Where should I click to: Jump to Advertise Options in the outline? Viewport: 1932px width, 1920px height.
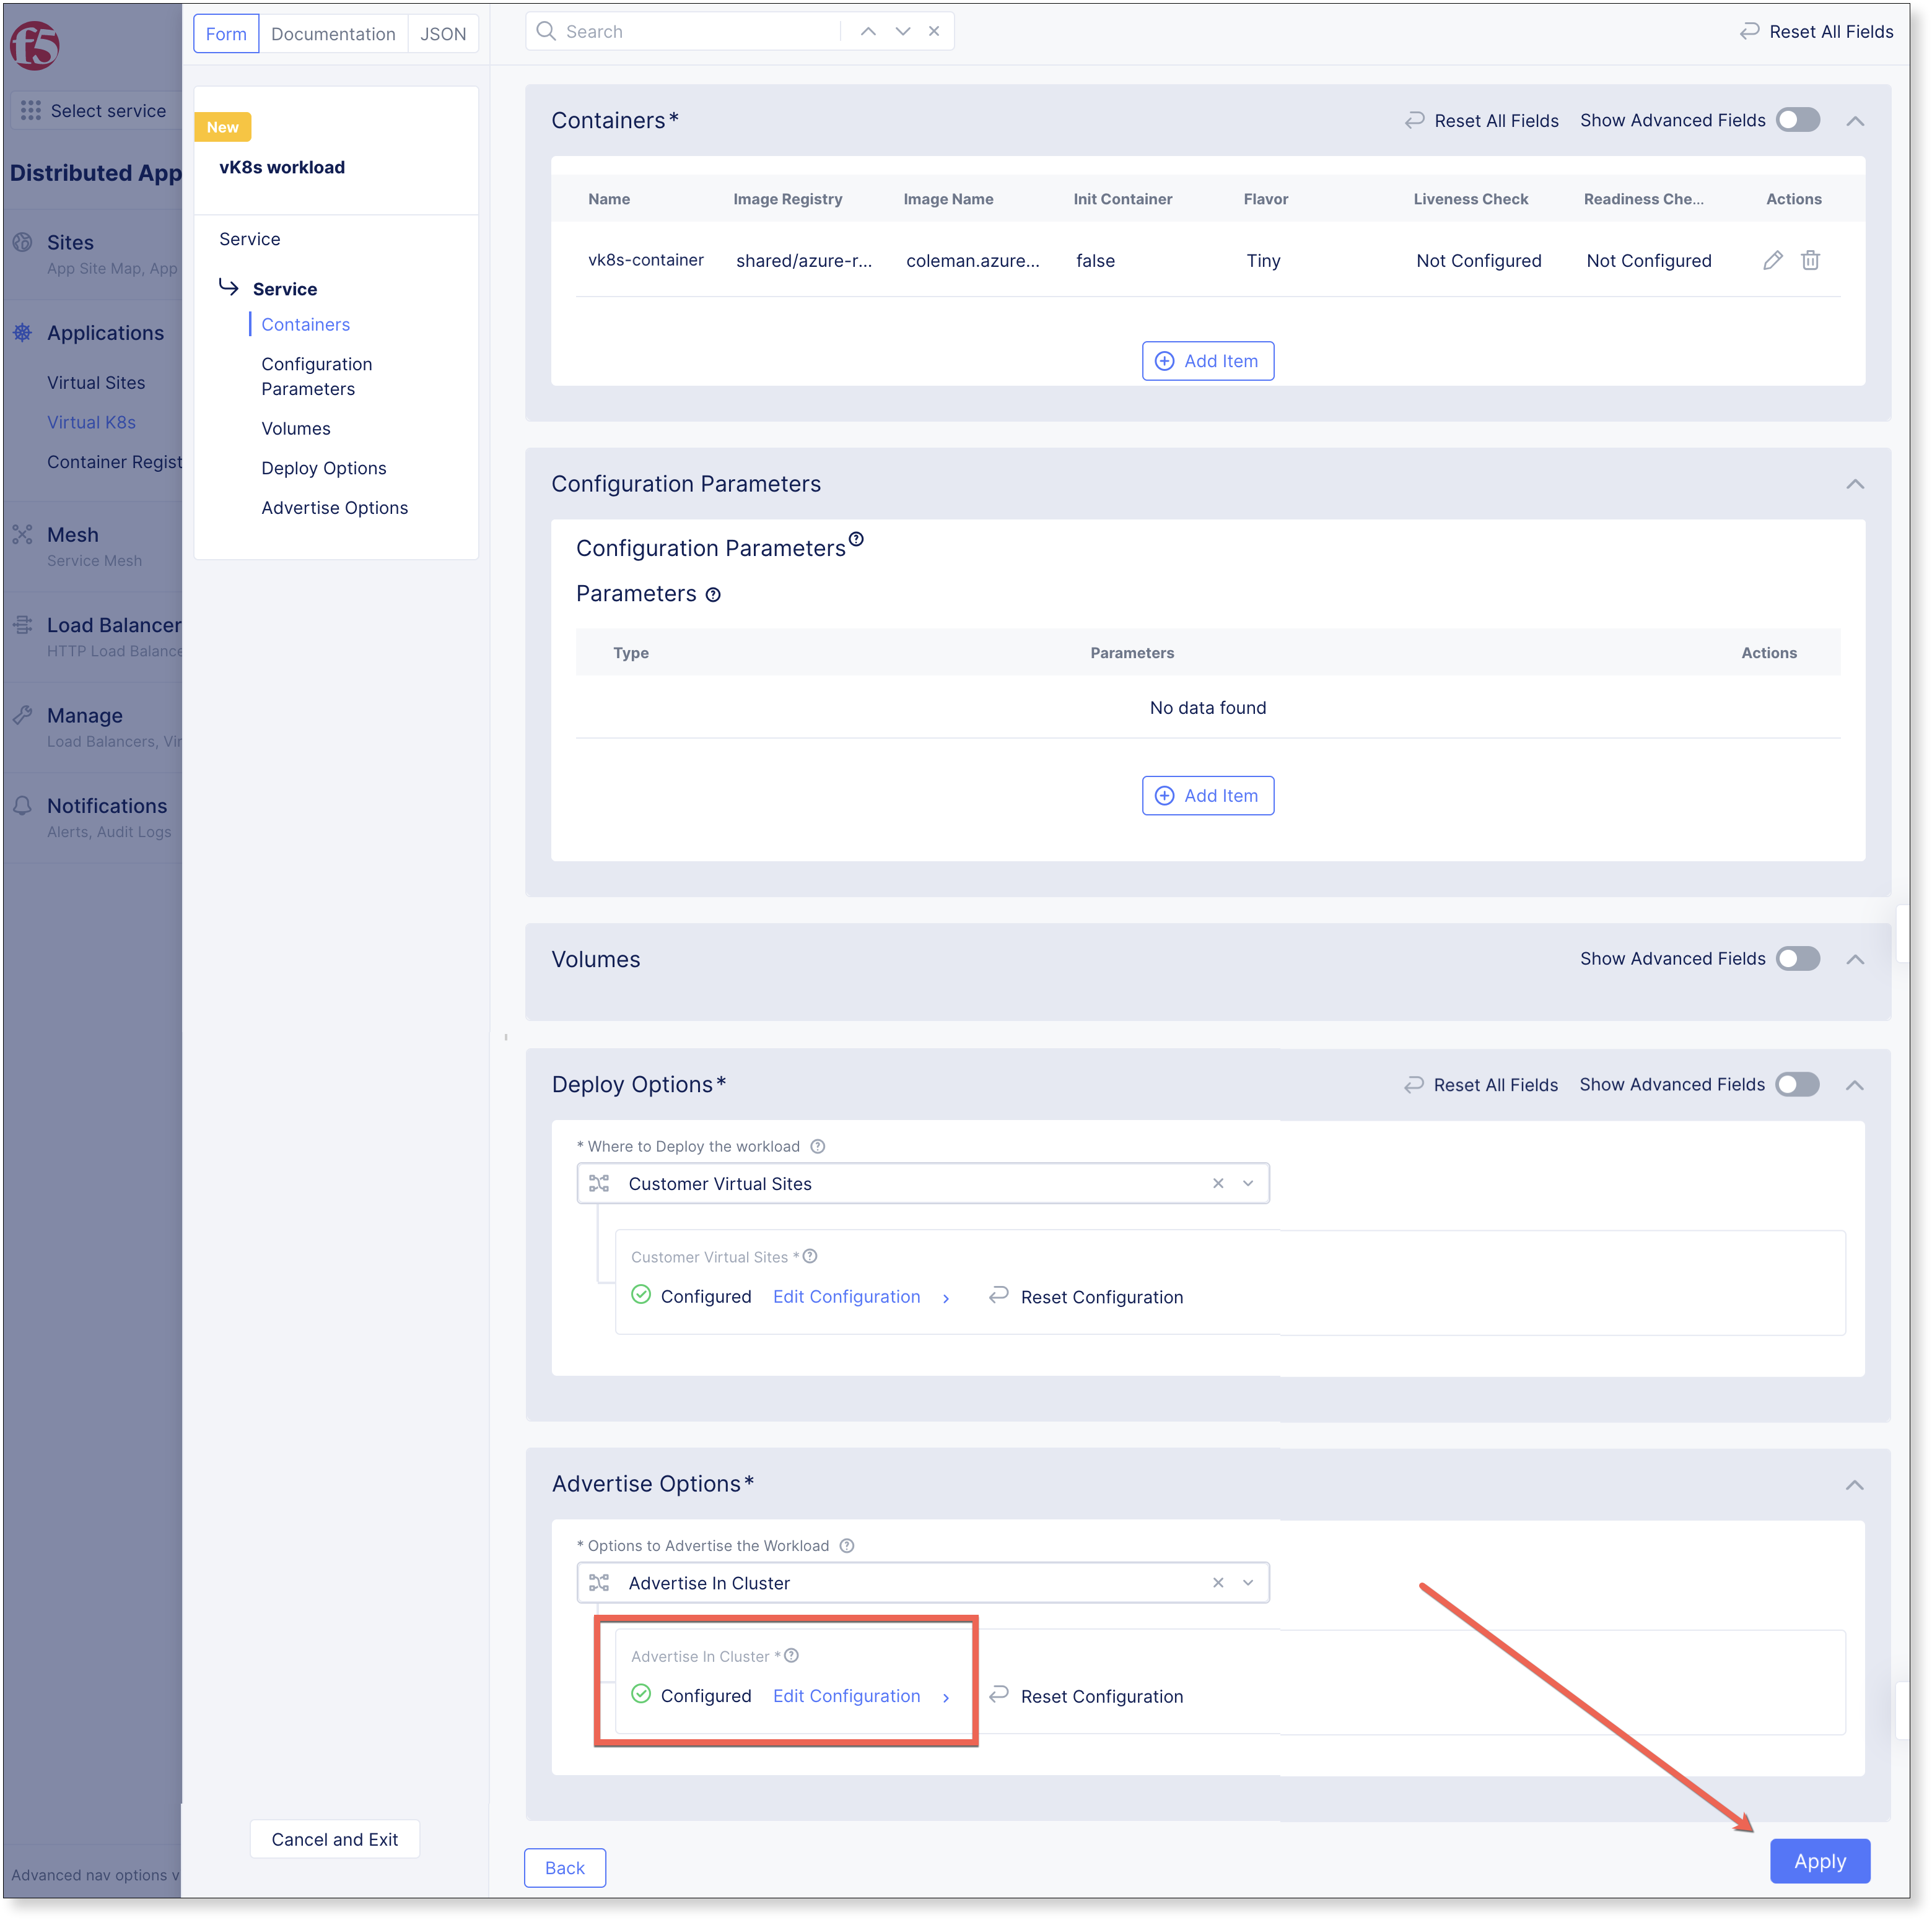tap(334, 508)
